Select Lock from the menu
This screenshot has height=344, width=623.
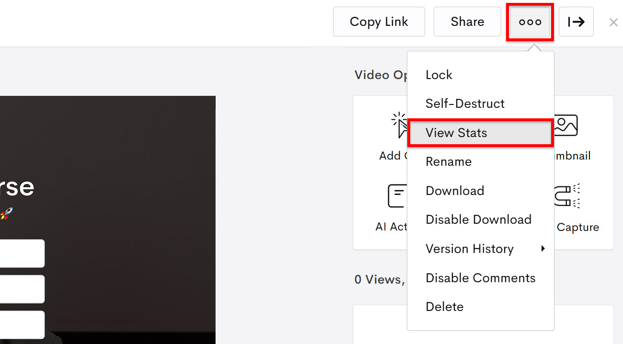click(481, 75)
